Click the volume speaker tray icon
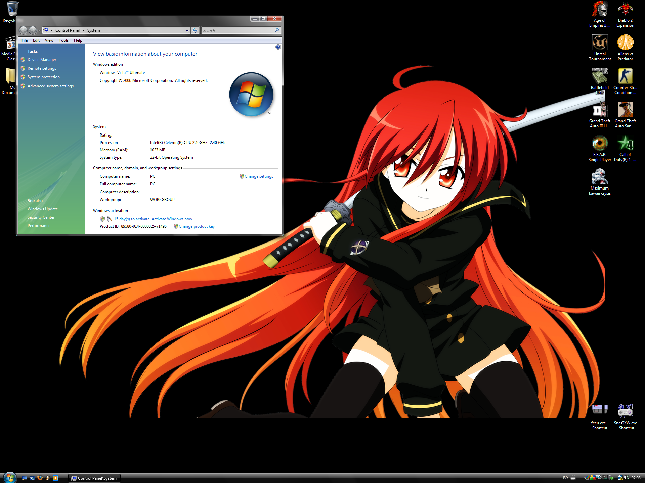Viewport: 645px width, 483px height. pyautogui.click(x=626, y=478)
